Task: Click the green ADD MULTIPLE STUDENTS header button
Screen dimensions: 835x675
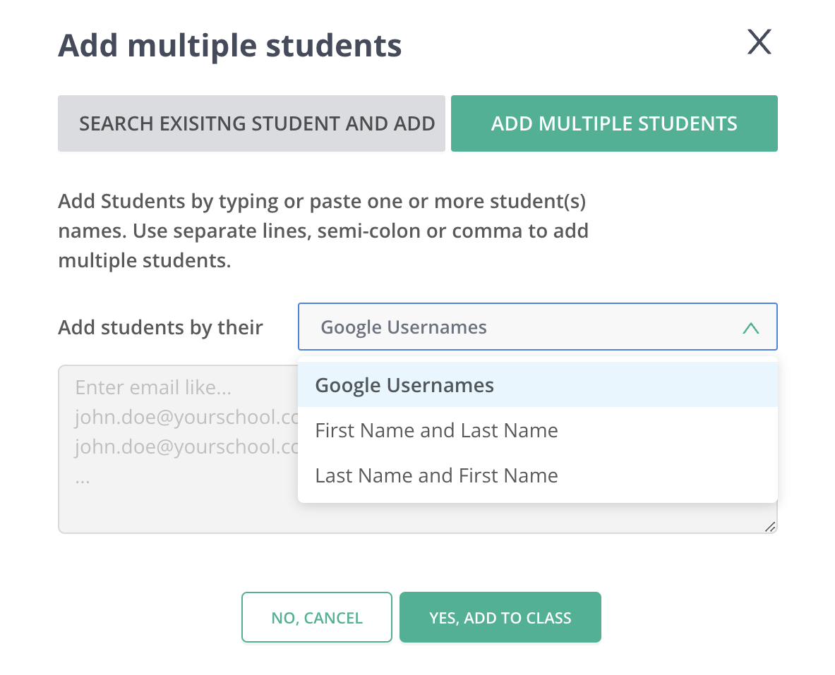Action: 613,123
